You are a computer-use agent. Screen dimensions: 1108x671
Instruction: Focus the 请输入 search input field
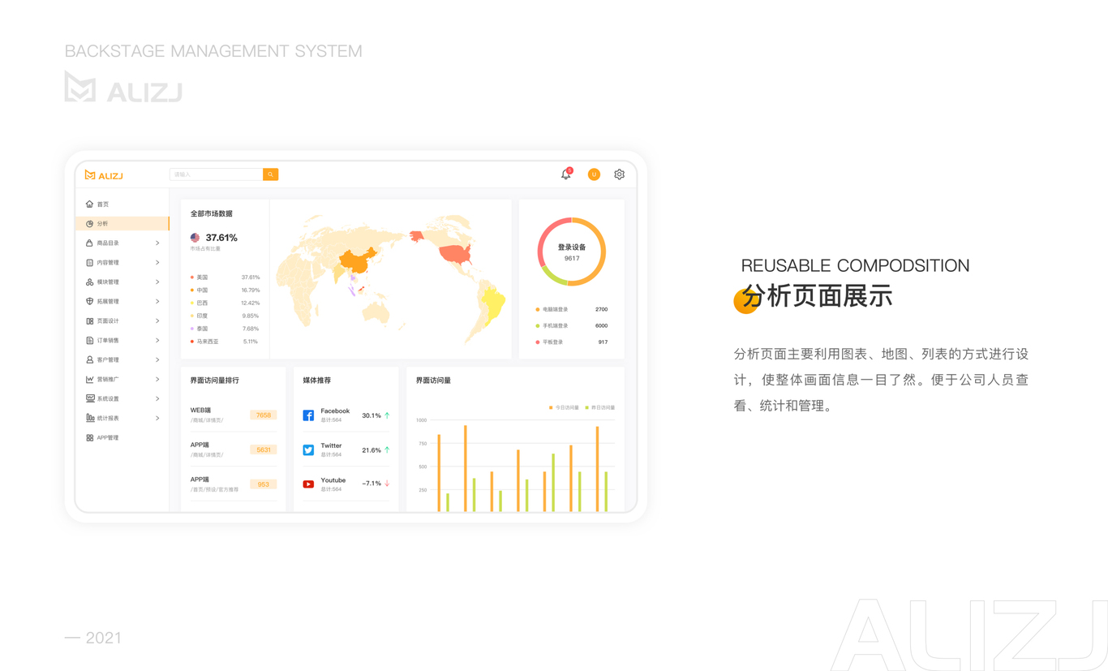pos(217,174)
